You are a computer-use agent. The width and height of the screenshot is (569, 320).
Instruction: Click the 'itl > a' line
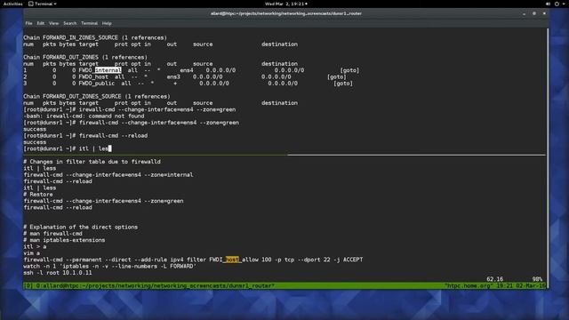pos(35,246)
